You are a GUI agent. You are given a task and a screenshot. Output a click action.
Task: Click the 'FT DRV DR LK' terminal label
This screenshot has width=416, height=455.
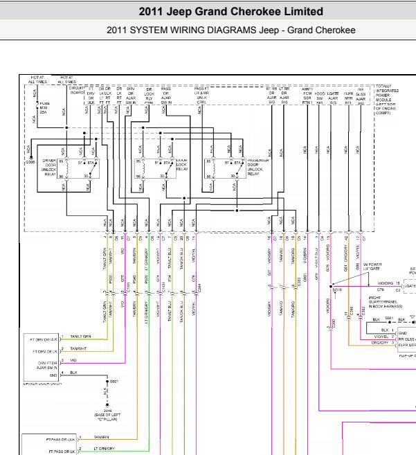(45, 351)
